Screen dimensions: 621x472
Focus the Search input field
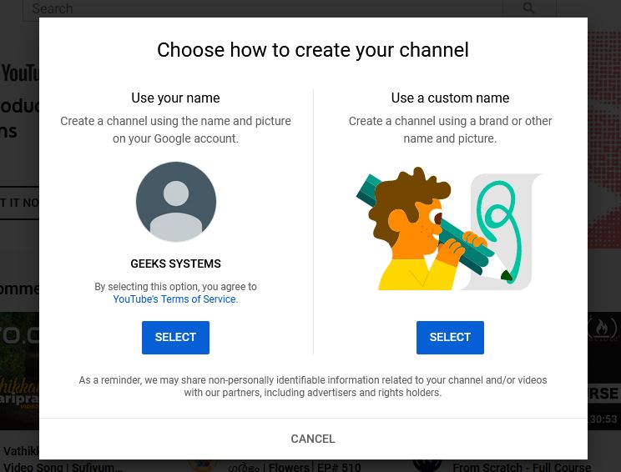(x=263, y=8)
